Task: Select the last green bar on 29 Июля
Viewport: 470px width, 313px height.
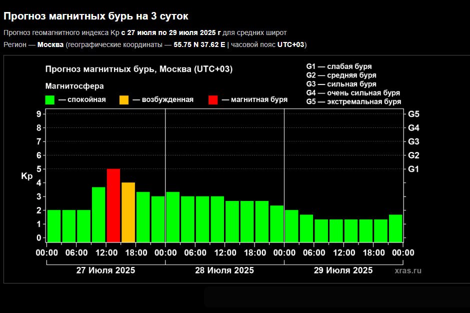Action: [395, 228]
